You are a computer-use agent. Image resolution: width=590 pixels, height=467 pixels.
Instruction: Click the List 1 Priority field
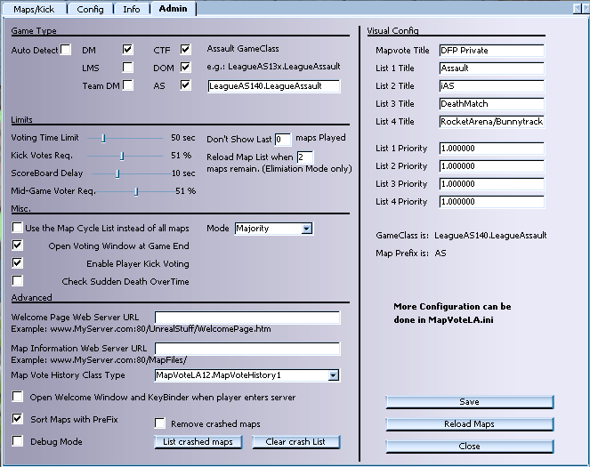(491, 149)
